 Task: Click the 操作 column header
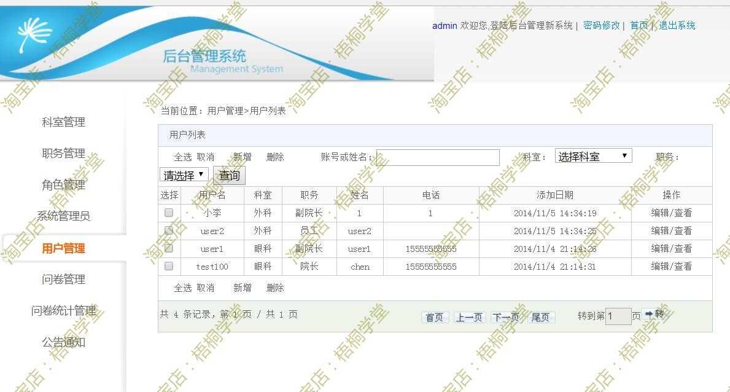671,195
